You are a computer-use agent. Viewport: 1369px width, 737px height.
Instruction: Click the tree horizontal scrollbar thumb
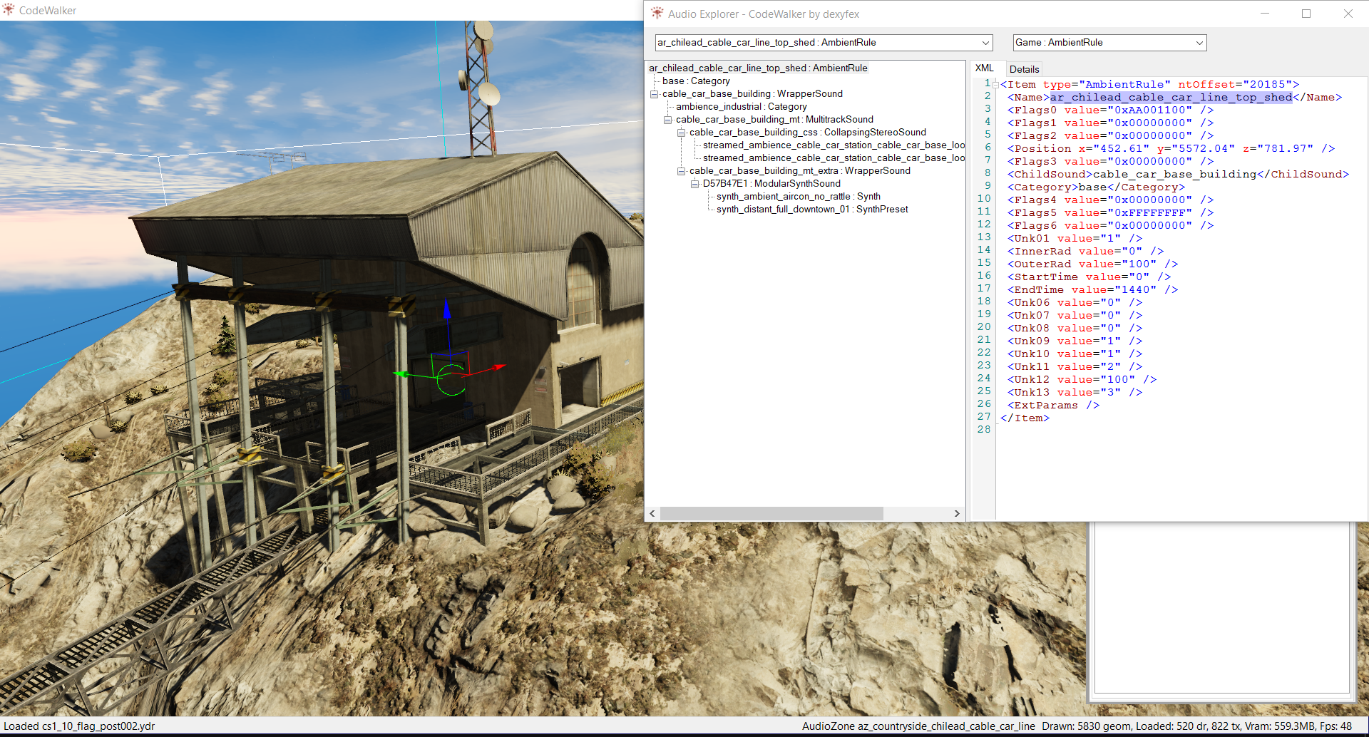coord(771,513)
